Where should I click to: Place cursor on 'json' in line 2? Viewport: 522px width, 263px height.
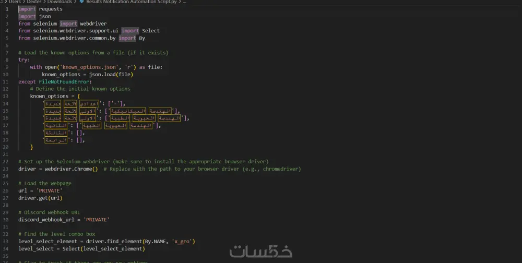point(45,16)
